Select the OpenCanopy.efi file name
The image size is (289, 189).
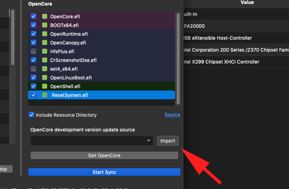[68, 43]
